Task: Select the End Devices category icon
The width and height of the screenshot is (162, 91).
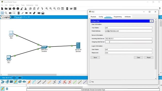Action: point(7,82)
